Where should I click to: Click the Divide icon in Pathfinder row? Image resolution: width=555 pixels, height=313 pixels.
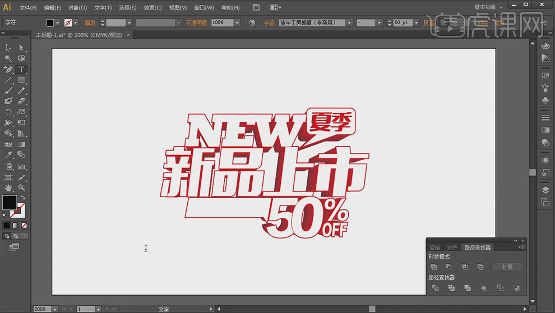click(x=435, y=288)
